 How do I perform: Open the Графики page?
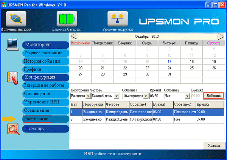click(x=46, y=69)
